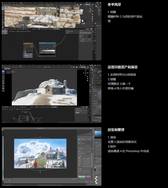
Task: Click camera view icon in bench close-up viewport
Action: 92,19
